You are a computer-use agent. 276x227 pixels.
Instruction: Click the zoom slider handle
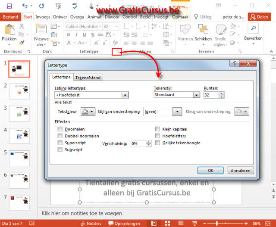click(x=217, y=223)
